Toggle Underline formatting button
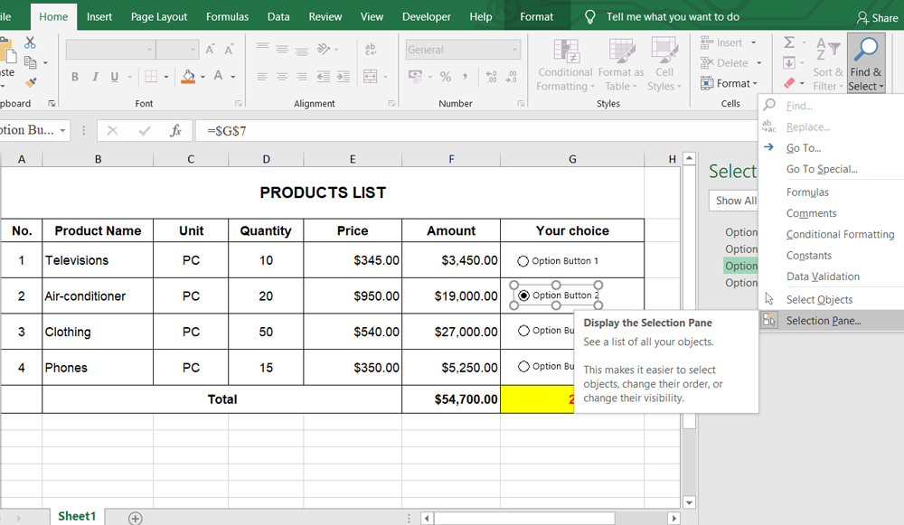904x525 pixels. tap(114, 77)
